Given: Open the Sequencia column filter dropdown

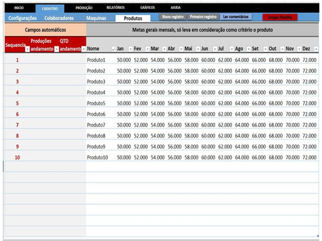Looking at the screenshot, I should (27, 49).
